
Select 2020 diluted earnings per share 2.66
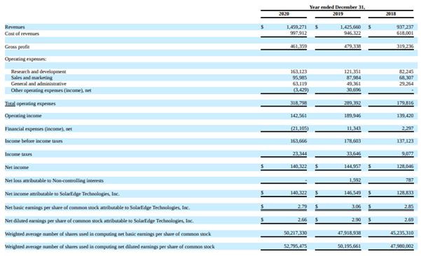(303, 220)
